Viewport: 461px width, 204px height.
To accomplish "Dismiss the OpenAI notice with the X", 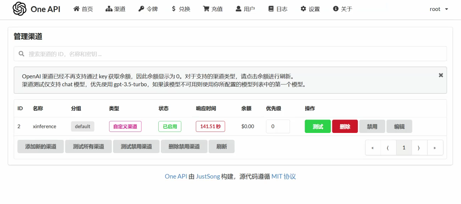I will pyautogui.click(x=441, y=75).
